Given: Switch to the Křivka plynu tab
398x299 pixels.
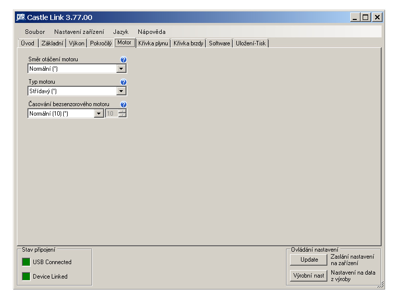Looking at the screenshot, I should 153,43.
